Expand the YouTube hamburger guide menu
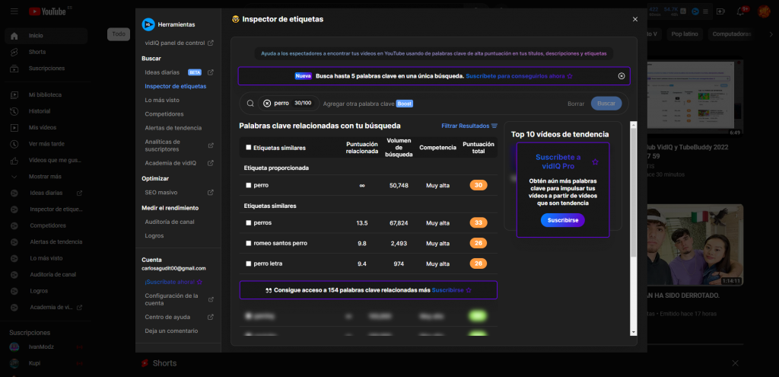 coord(14,11)
